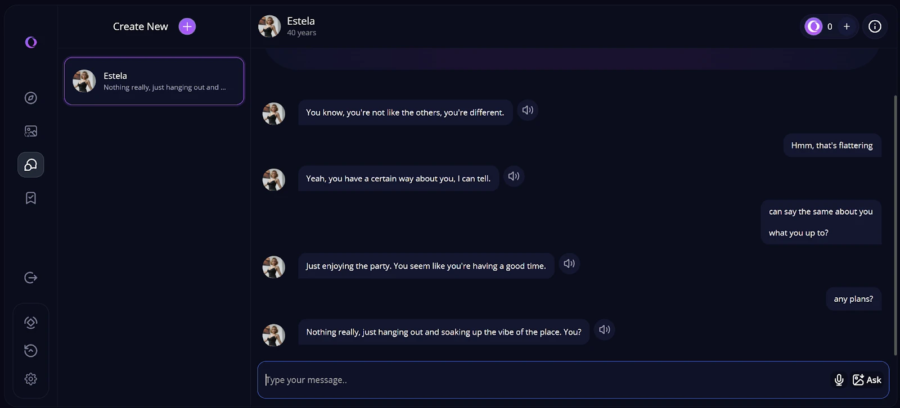Play audio for "You're not like the others" message

point(528,110)
